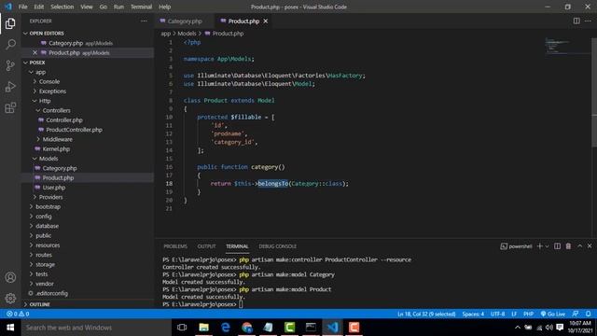
Task: Click Models in the breadcrumb path
Action: coord(187,34)
